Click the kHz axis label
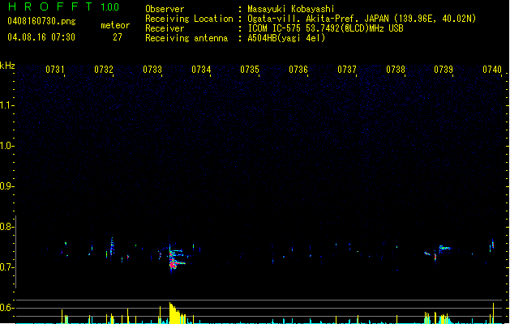This screenshot has width=510, height=324. point(7,66)
